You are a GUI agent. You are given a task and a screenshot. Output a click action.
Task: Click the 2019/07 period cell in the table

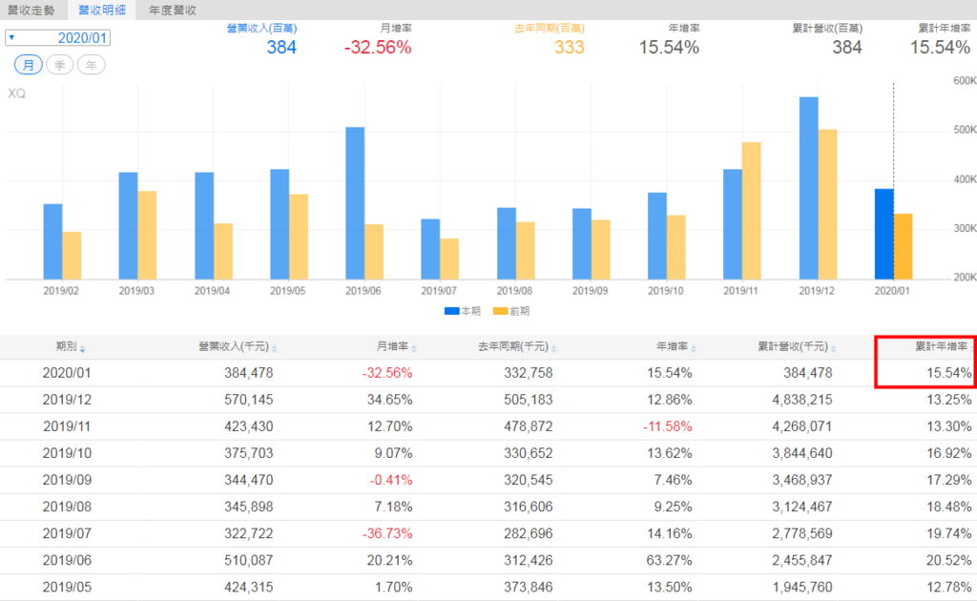[67, 533]
